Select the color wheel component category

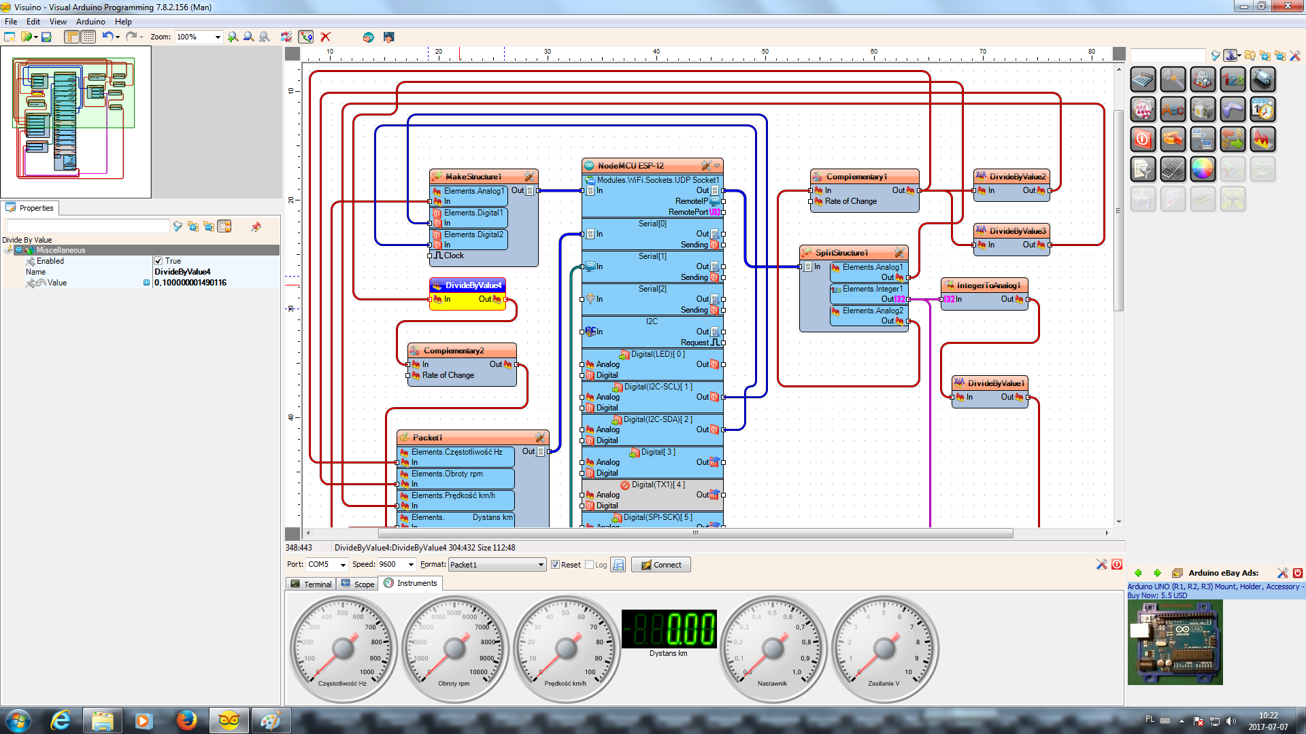1203,169
